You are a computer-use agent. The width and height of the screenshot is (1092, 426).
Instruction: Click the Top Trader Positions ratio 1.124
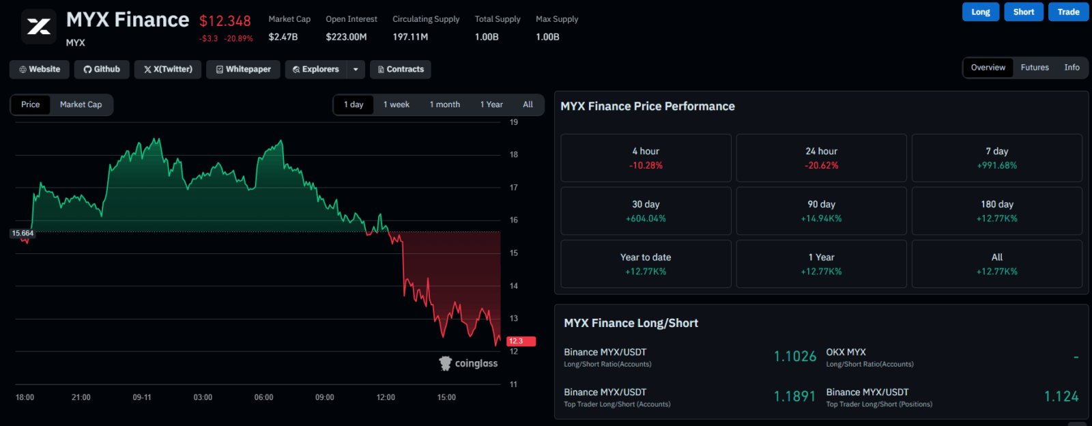pyautogui.click(x=1061, y=397)
